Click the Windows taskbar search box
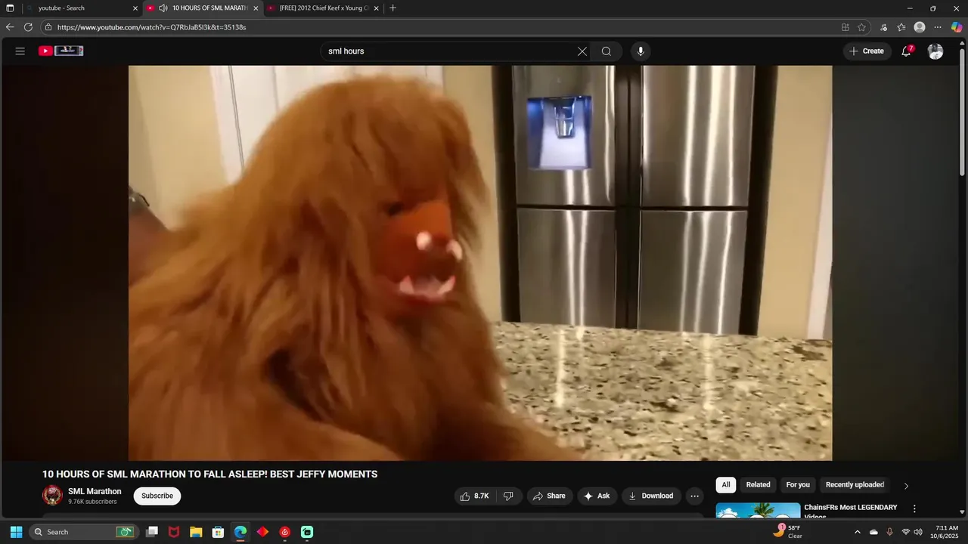This screenshot has width=968, height=544. [x=82, y=532]
